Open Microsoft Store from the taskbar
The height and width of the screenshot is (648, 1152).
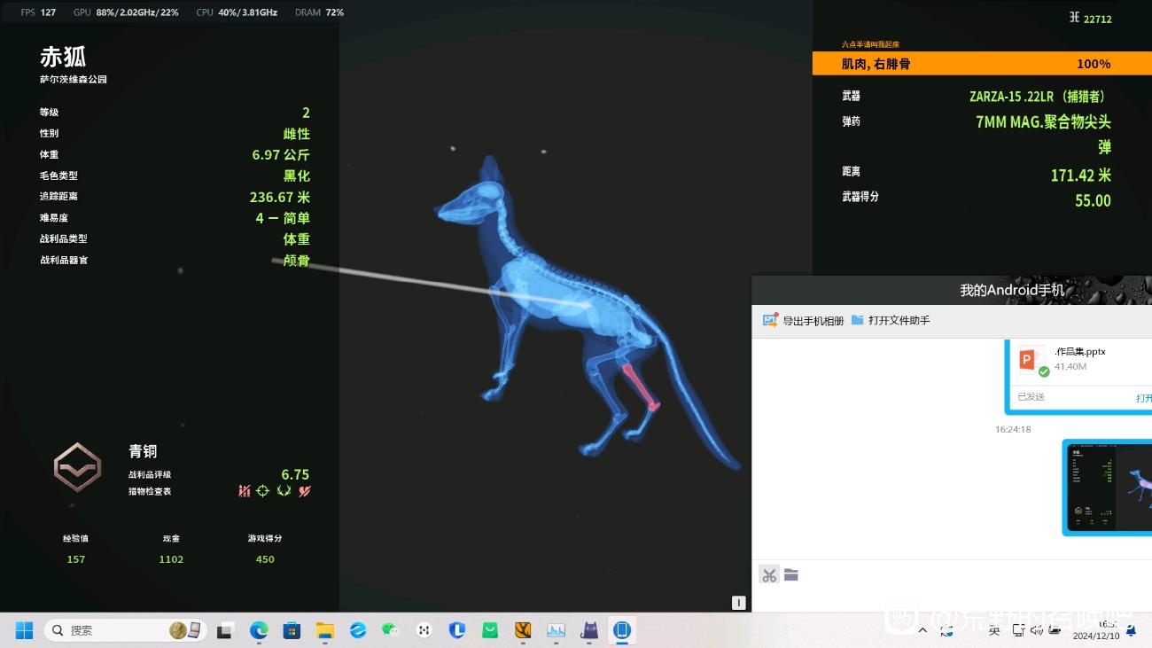tap(292, 630)
